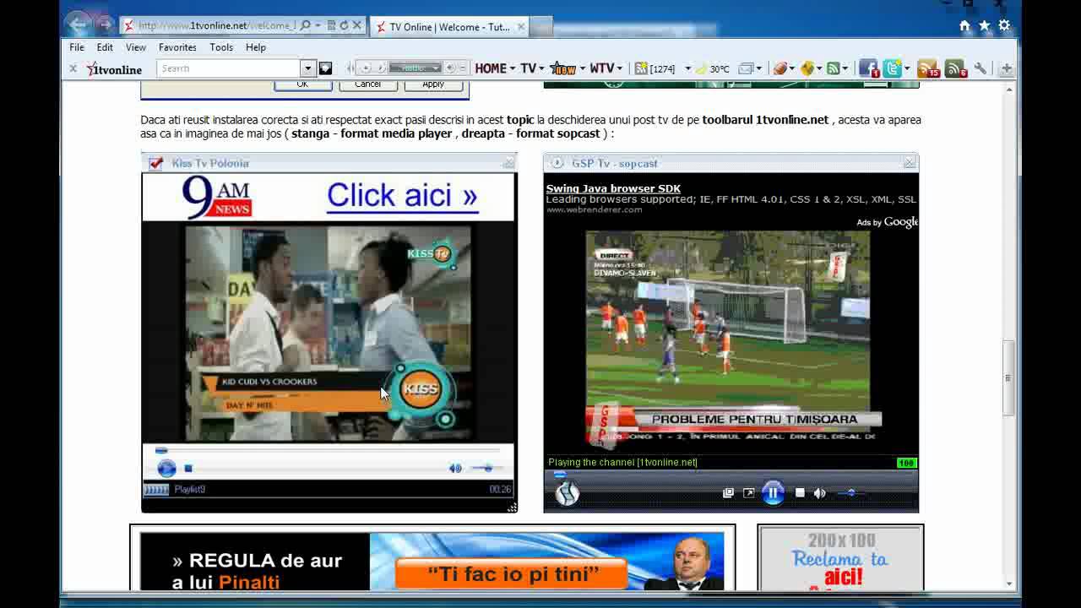
Task: Open the TV toolbar dropdown
Action: click(x=534, y=68)
